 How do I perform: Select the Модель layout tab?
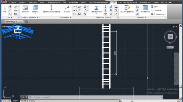pyautogui.click(x=15, y=101)
